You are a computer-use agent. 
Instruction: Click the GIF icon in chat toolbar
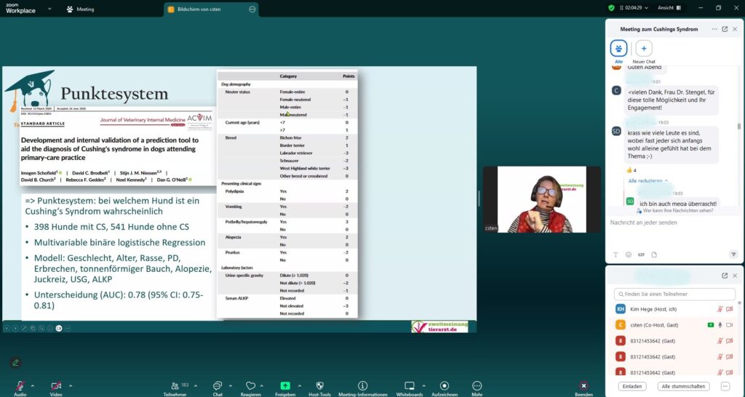click(641, 254)
